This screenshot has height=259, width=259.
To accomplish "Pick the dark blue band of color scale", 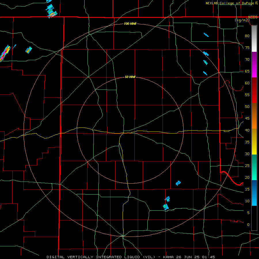I will pos(254,187).
